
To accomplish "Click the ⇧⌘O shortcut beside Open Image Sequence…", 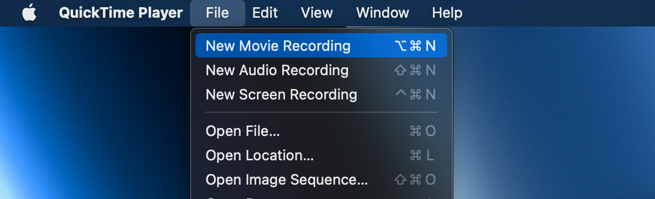I will (415, 180).
